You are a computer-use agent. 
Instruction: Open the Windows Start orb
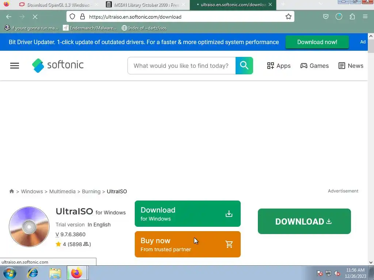pyautogui.click(x=10, y=273)
